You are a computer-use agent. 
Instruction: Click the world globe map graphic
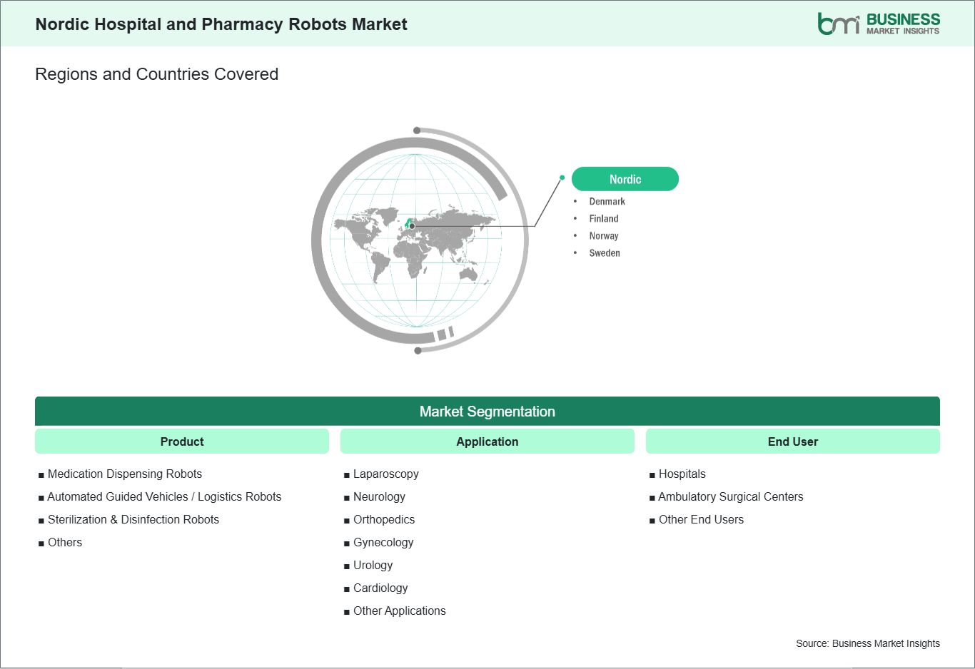[420, 240]
